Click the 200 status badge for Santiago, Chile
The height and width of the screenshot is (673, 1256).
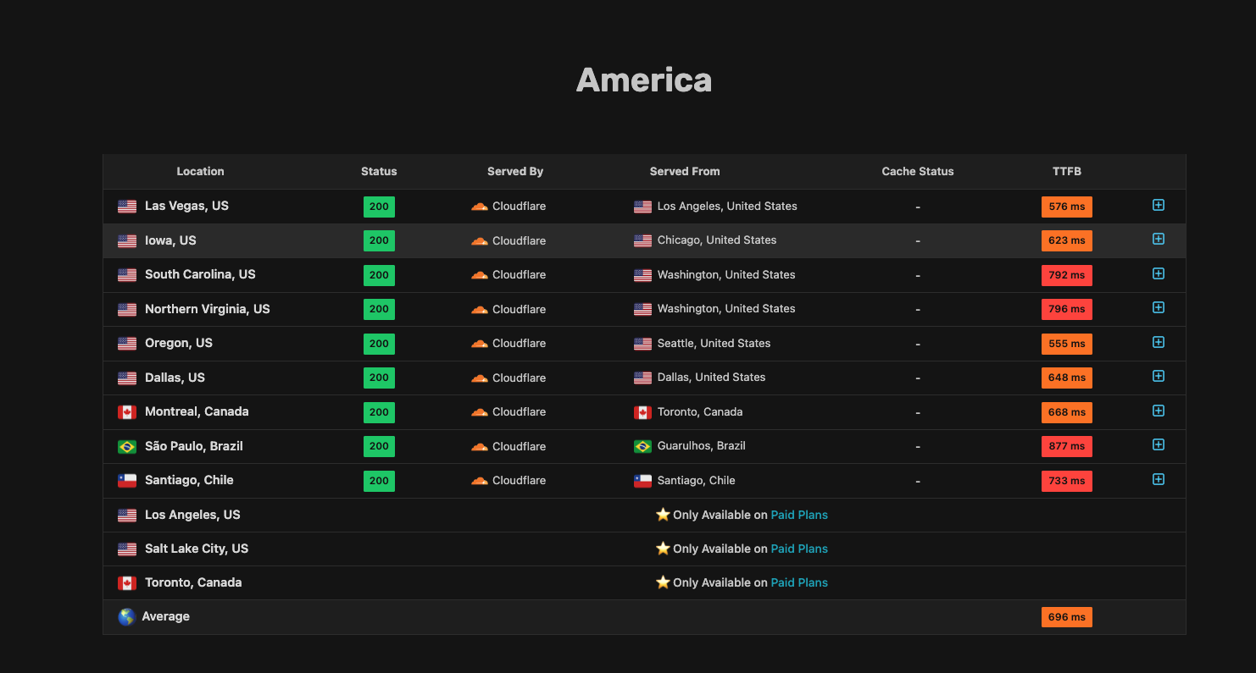pos(379,481)
